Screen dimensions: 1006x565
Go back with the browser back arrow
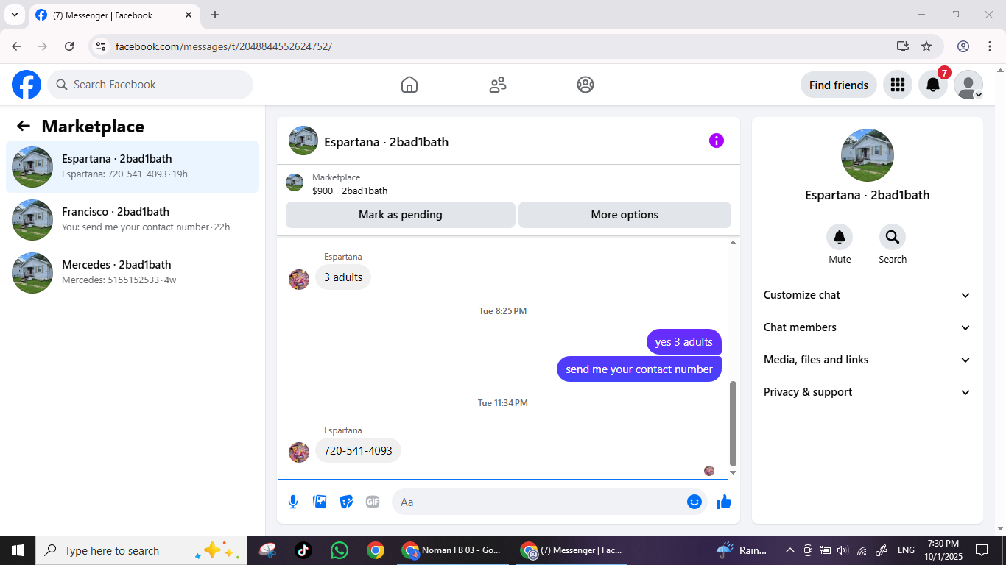(16, 46)
